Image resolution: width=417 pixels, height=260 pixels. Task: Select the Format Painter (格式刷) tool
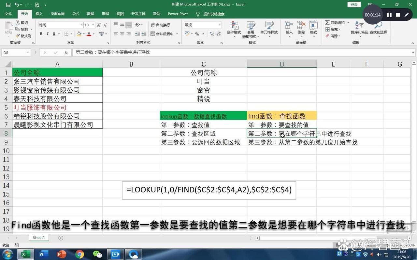(23, 36)
